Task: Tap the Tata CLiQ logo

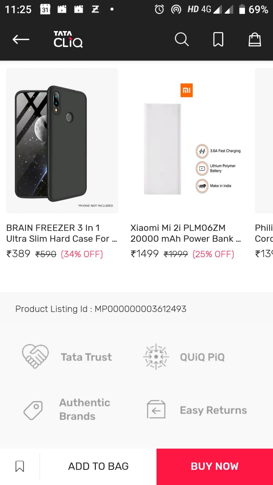Action: (x=68, y=39)
